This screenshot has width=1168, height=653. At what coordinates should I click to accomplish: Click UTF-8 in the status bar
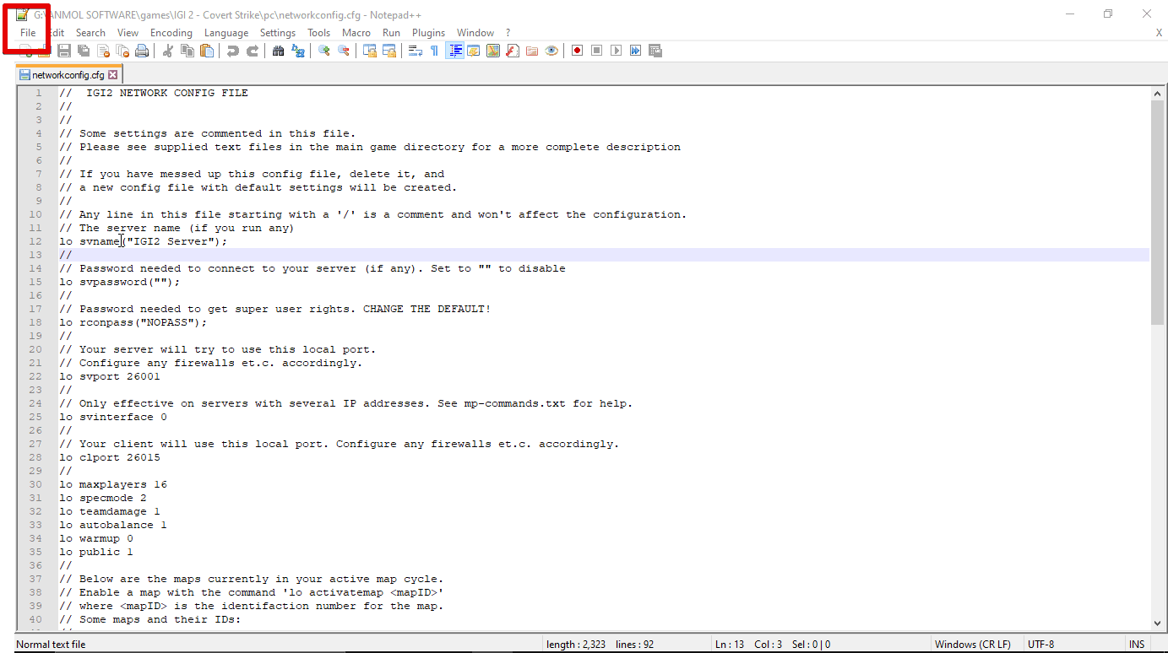1040,643
